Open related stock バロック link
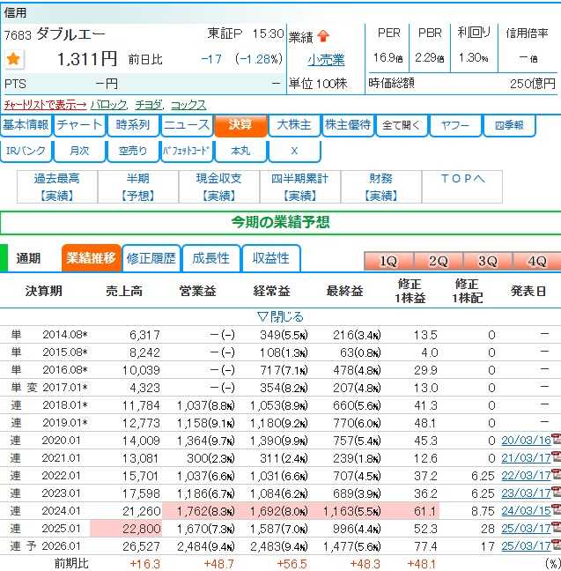The width and height of the screenshot is (561, 571). pyautogui.click(x=109, y=104)
